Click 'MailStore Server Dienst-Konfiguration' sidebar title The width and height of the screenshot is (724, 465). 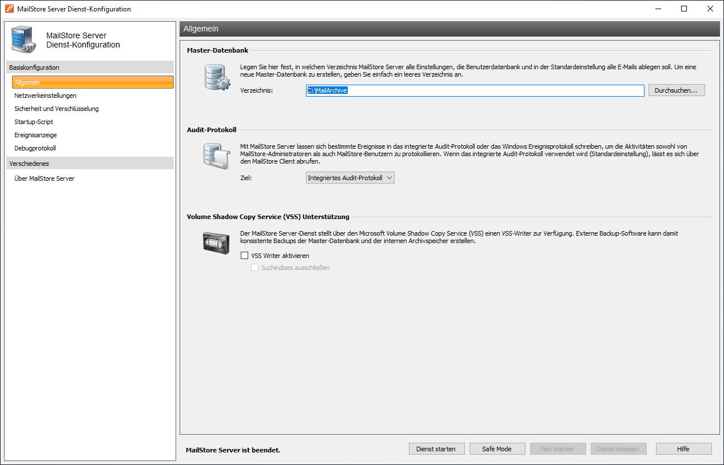(83, 40)
